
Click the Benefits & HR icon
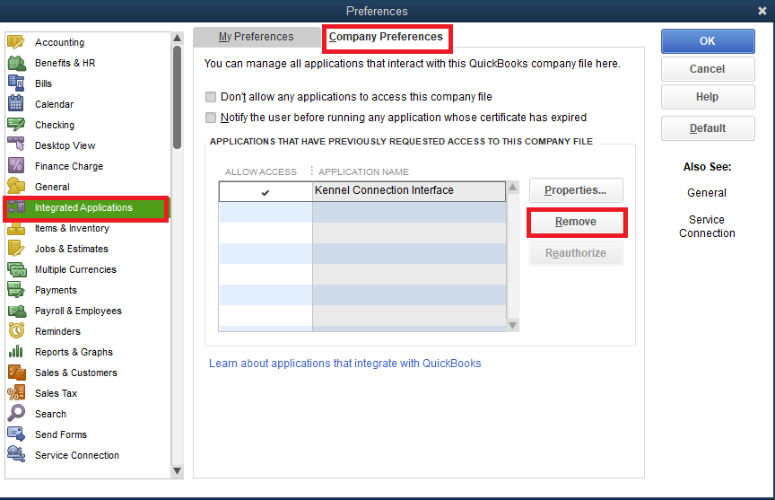click(16, 63)
